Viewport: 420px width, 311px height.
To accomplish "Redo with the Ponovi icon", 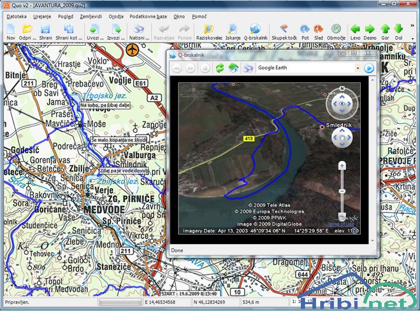I will (185, 31).
